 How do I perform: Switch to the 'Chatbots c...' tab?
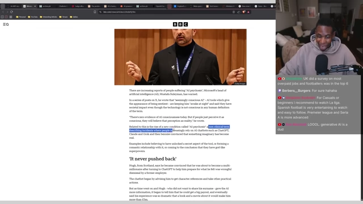pos(62,6)
